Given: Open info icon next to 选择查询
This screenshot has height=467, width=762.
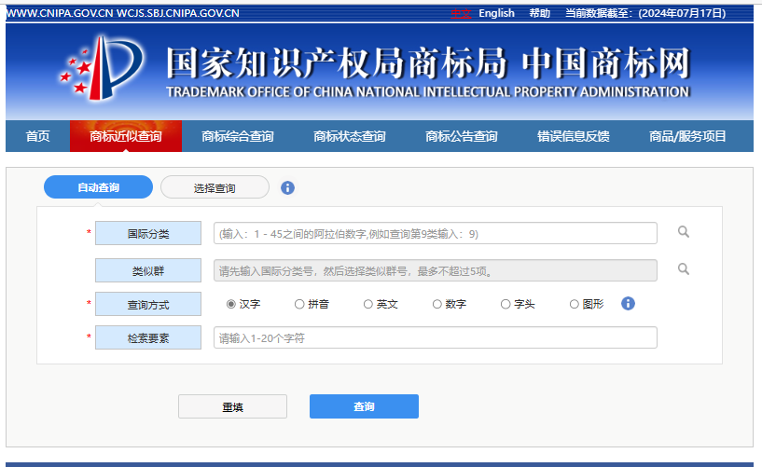Looking at the screenshot, I should click(x=287, y=188).
